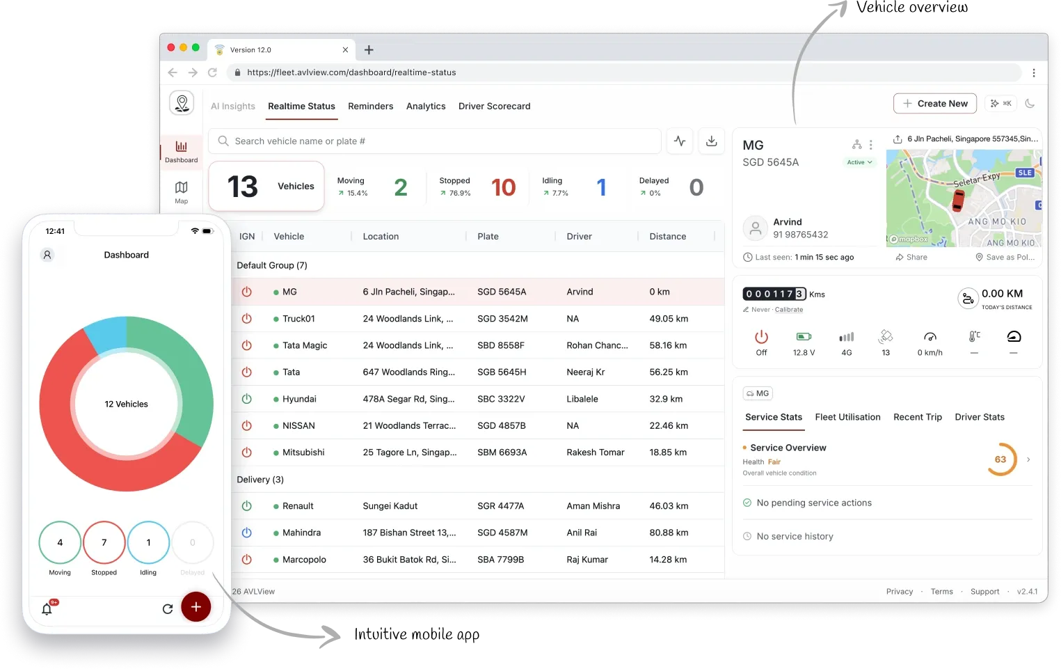Screen dimensions: 1061x669
Task: Tap the Moving 4 circle in mobile app
Action: coord(60,542)
